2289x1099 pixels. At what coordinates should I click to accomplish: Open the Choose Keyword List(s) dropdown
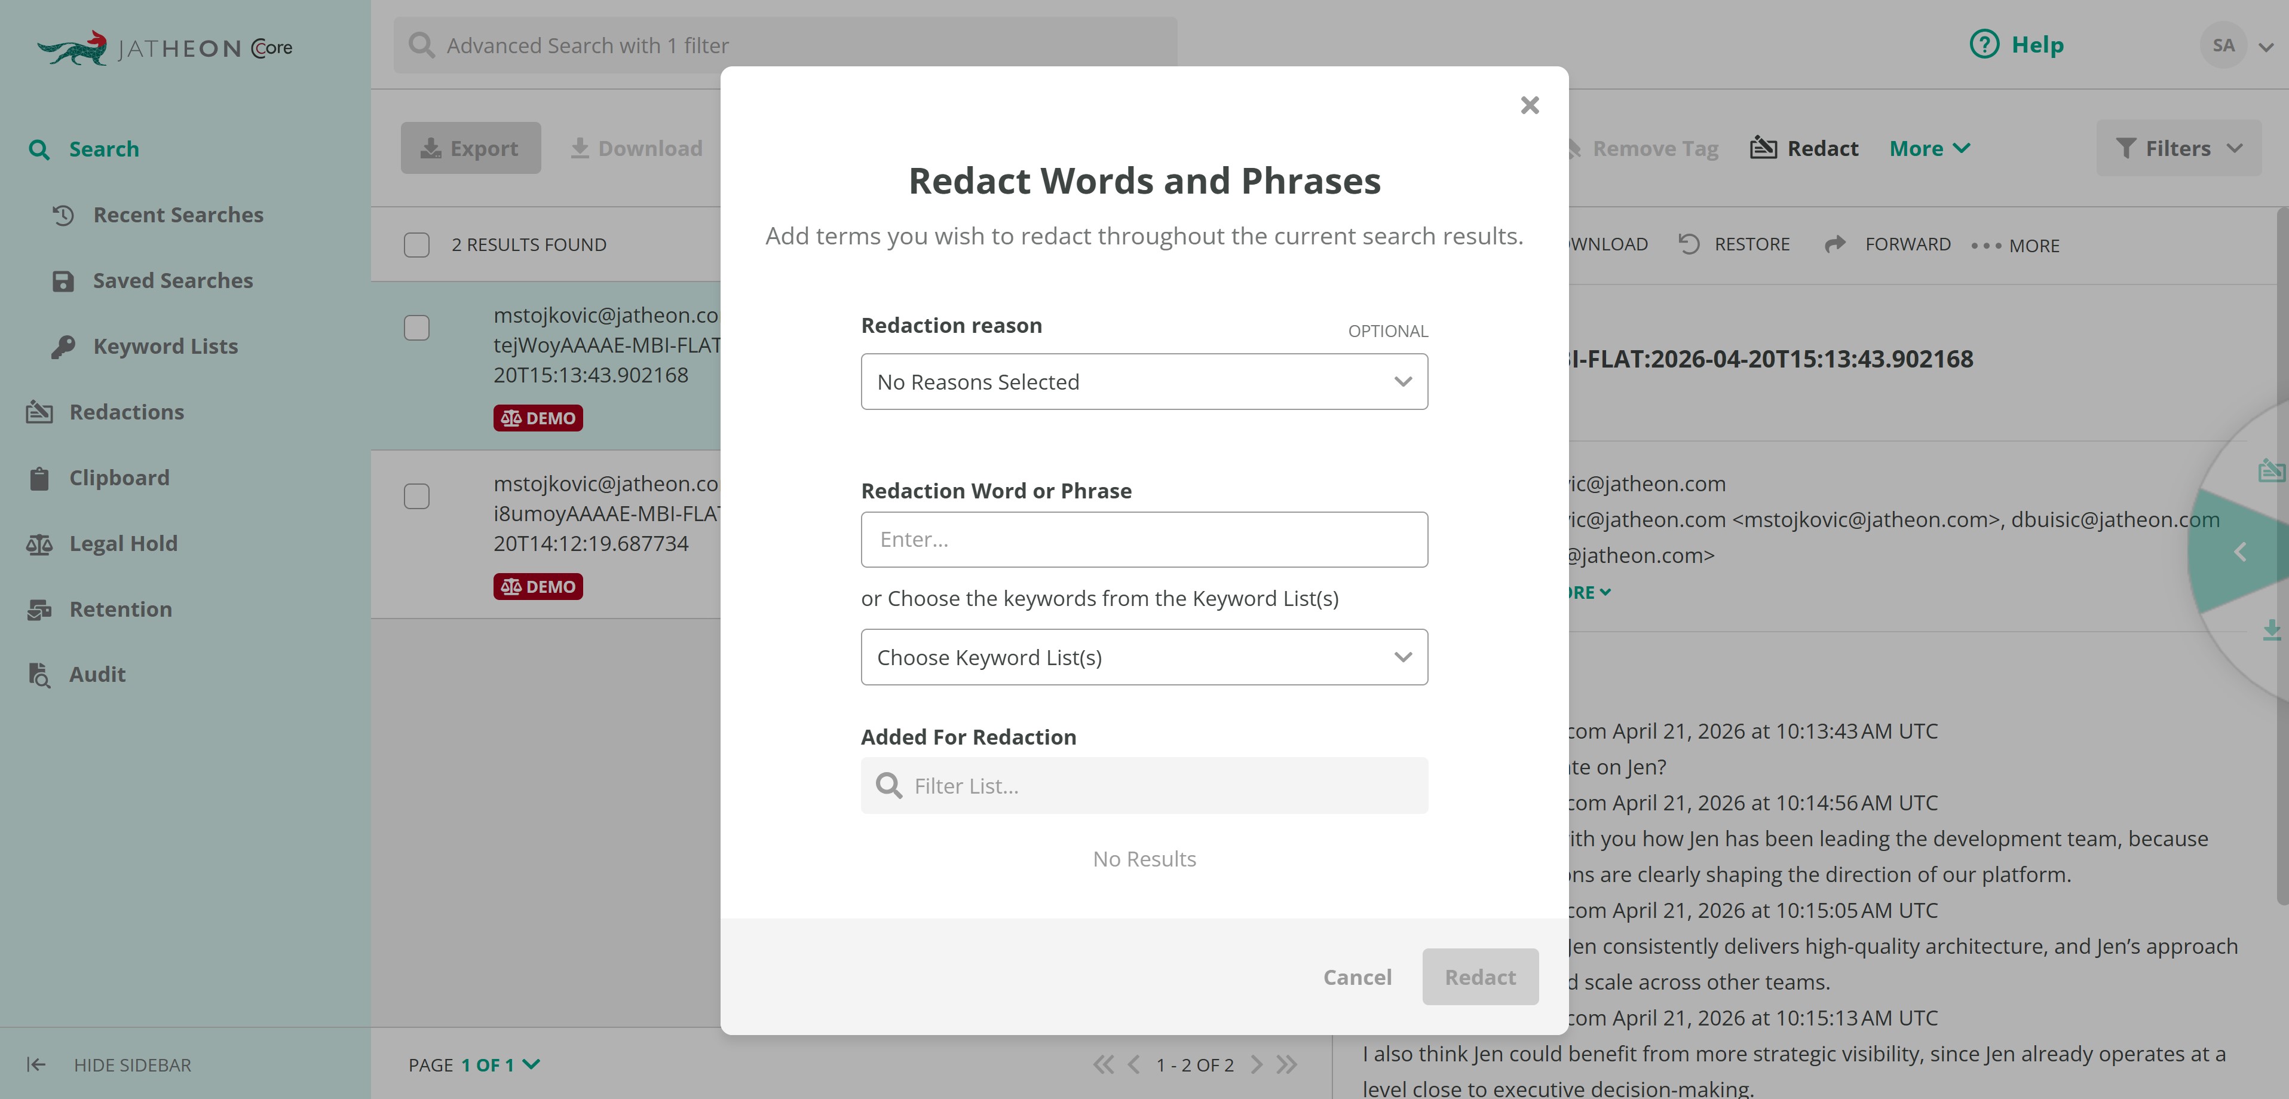(1144, 657)
